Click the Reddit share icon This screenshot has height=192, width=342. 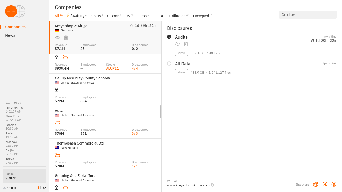click(316, 184)
